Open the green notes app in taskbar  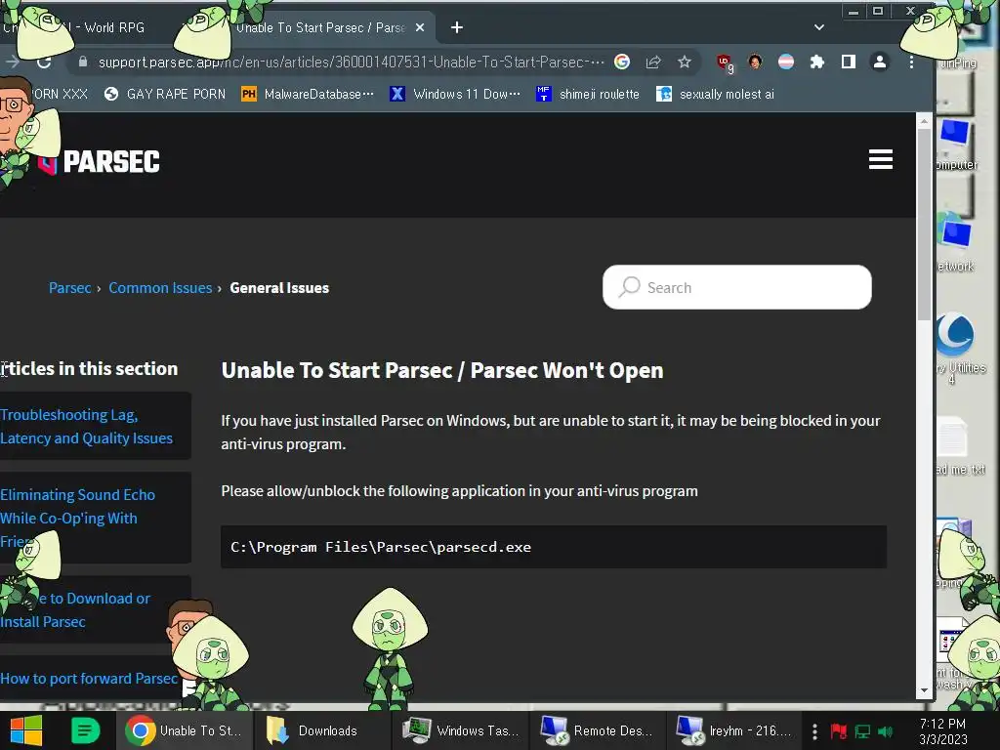click(86, 730)
